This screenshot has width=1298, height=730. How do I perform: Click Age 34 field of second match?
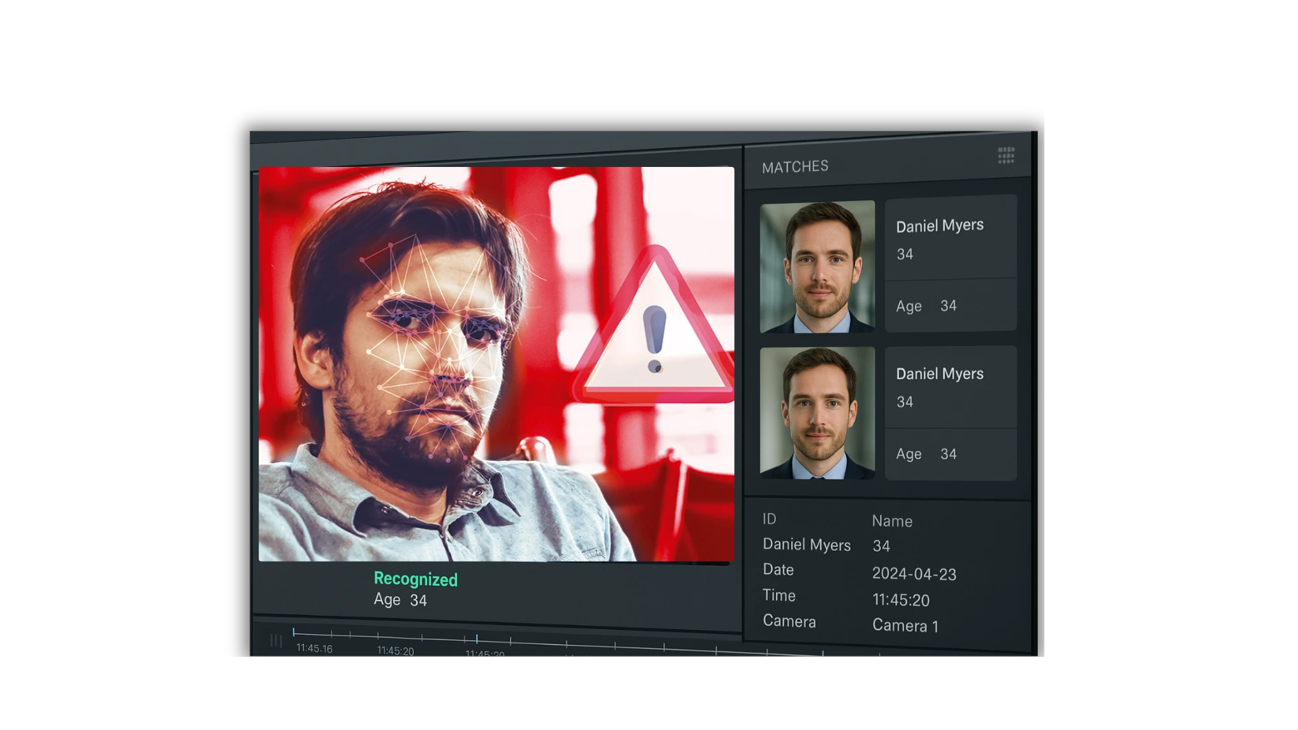[926, 454]
